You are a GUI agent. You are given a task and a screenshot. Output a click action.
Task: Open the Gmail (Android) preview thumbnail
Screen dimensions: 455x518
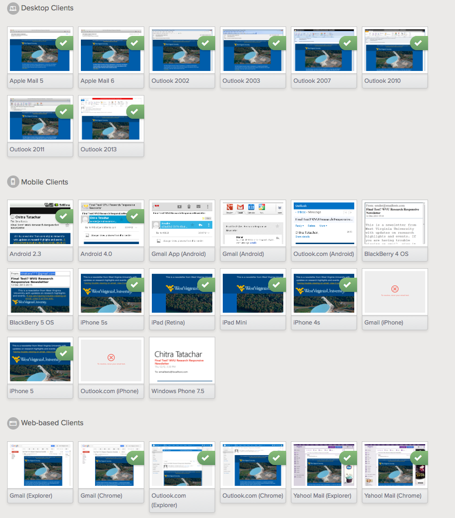pos(253,223)
